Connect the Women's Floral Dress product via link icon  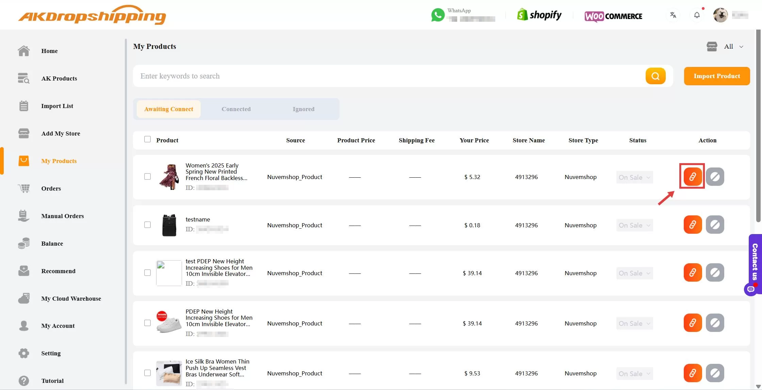click(692, 176)
